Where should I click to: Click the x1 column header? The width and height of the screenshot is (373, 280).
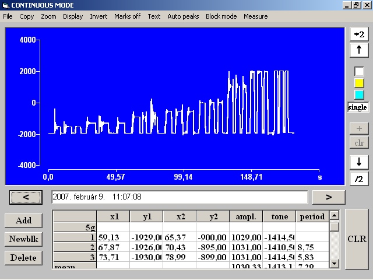click(x=113, y=216)
